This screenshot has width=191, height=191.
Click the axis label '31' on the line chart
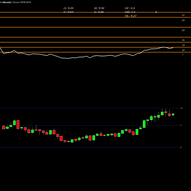coord(183,15)
